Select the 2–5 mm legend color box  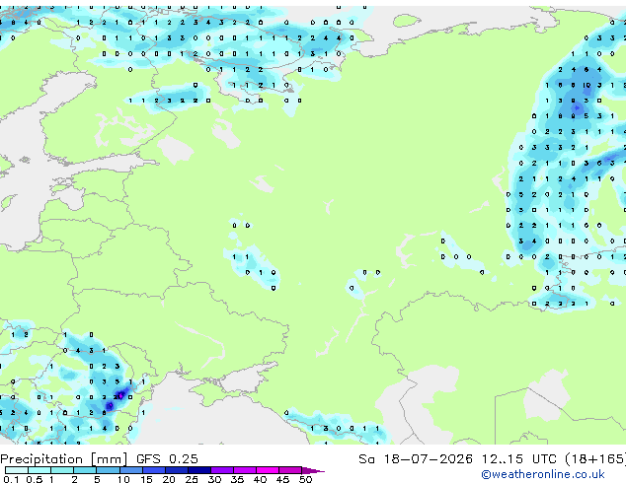tap(85, 470)
